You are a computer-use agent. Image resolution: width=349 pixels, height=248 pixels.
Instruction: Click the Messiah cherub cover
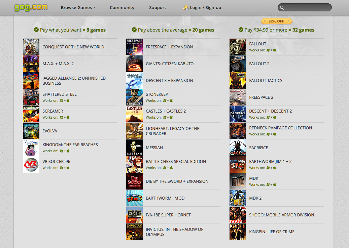pyautogui.click(x=134, y=148)
